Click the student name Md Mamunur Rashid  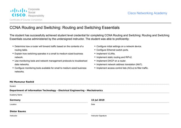click(22, 82)
